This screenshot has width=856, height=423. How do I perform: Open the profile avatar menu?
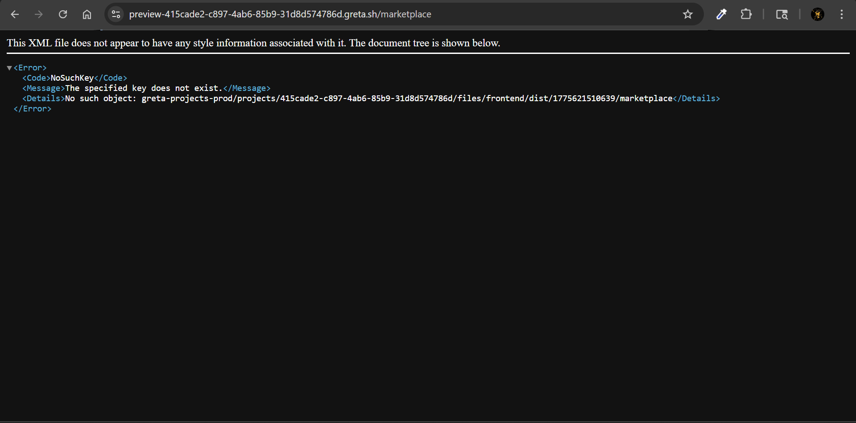pyautogui.click(x=817, y=14)
